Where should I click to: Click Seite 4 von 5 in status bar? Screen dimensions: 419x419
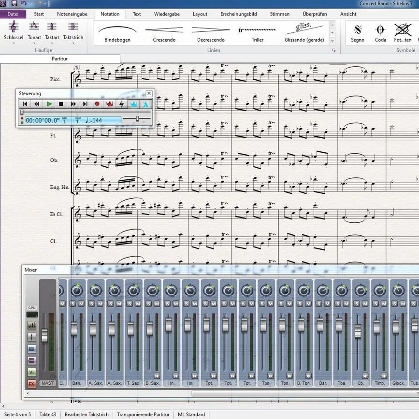pyautogui.click(x=17, y=414)
